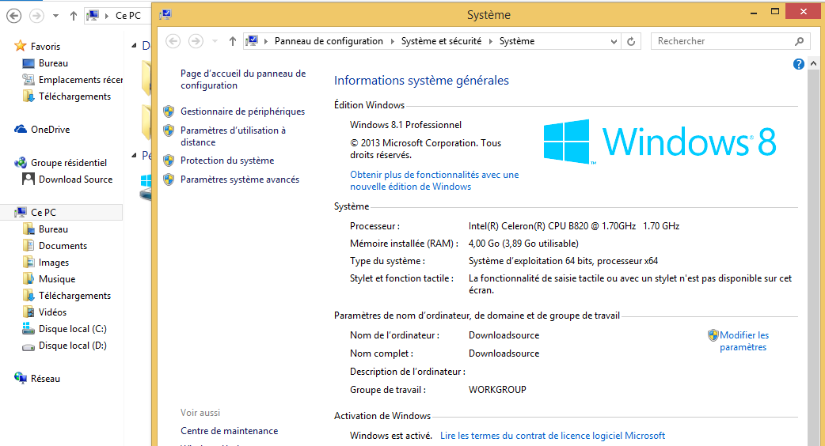Click Obtenir plus de fonctionnalités link
Viewport: 825px width, 446px height.
(x=435, y=181)
